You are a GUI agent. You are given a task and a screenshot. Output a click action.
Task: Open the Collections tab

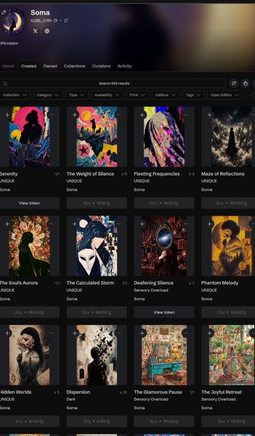click(75, 66)
